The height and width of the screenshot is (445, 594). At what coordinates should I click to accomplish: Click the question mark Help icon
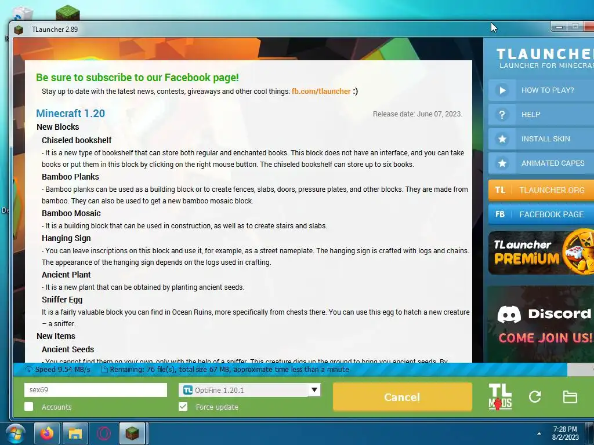coord(502,114)
